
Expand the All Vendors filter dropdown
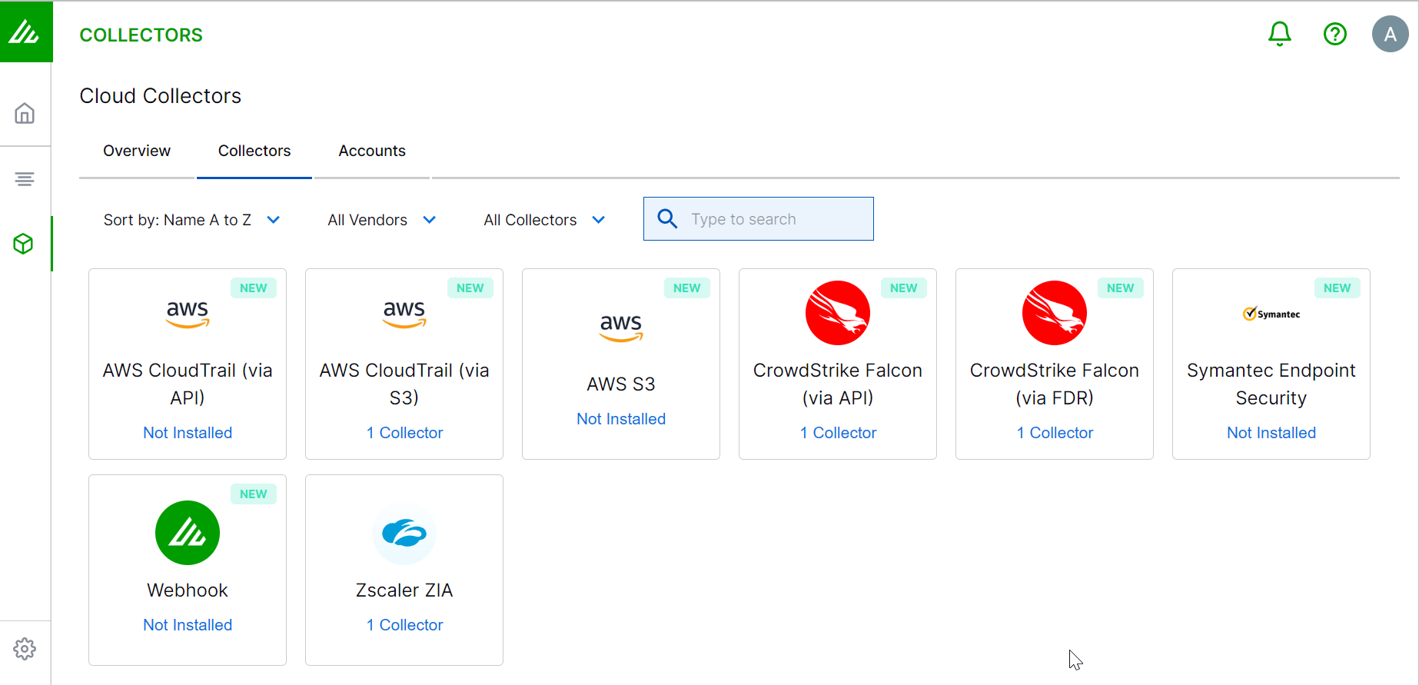382,220
